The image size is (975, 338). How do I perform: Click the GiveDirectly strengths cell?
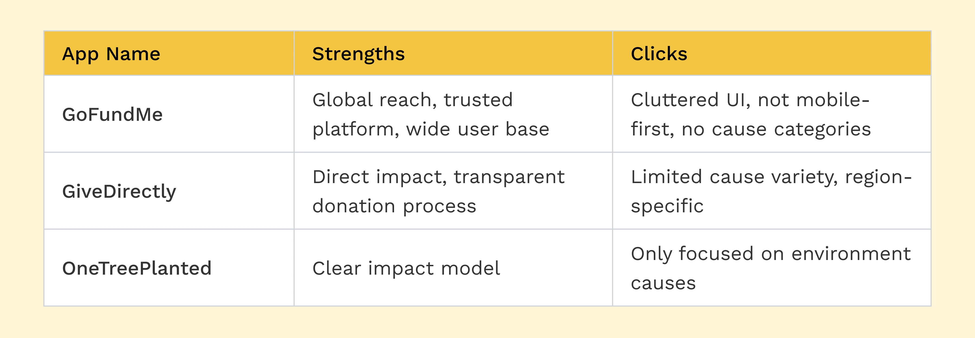(x=438, y=191)
